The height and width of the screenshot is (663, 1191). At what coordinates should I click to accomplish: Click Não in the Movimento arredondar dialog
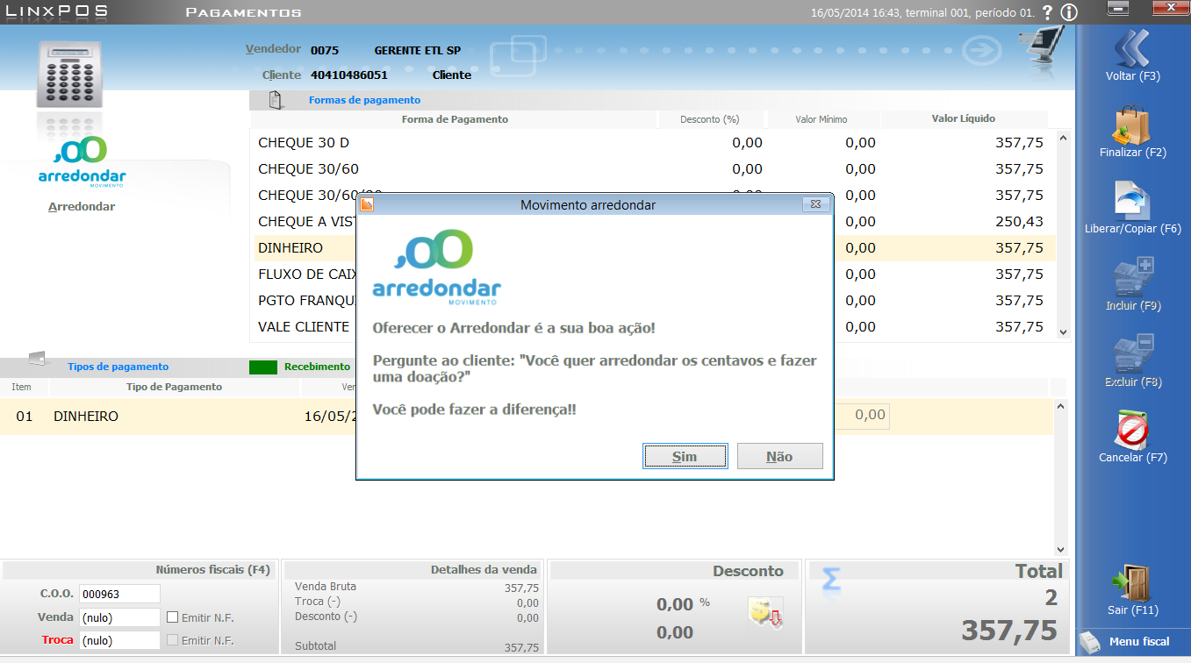tap(779, 456)
